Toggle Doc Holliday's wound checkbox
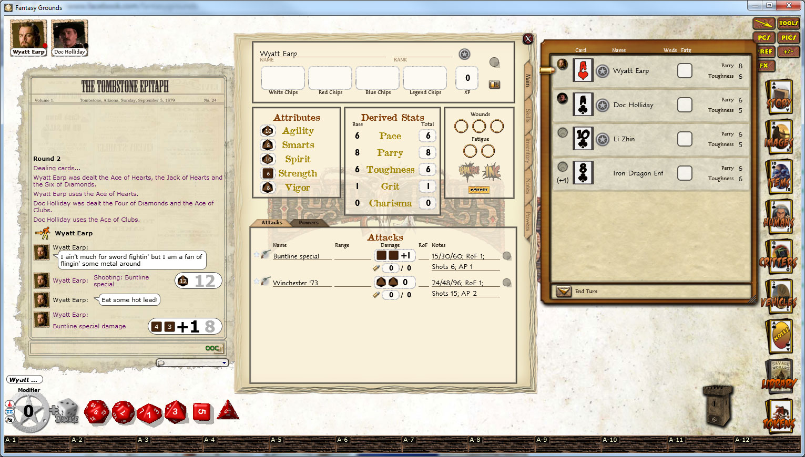Screen dimensions: 805x457 point(685,105)
